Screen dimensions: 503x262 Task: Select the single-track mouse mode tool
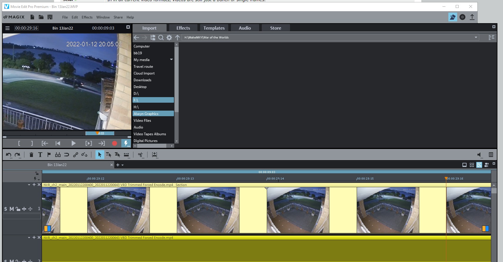pos(108,155)
